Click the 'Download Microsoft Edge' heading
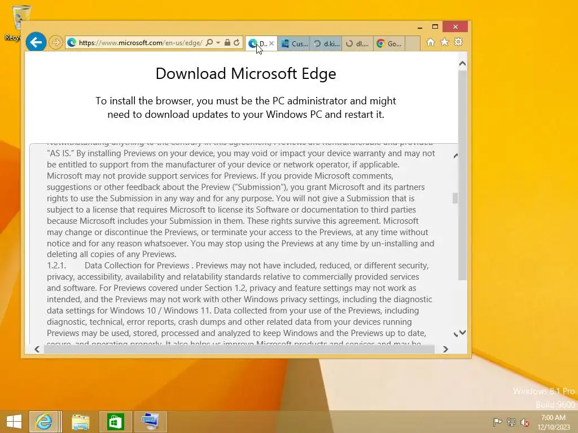The height and width of the screenshot is (433, 578). [x=246, y=74]
